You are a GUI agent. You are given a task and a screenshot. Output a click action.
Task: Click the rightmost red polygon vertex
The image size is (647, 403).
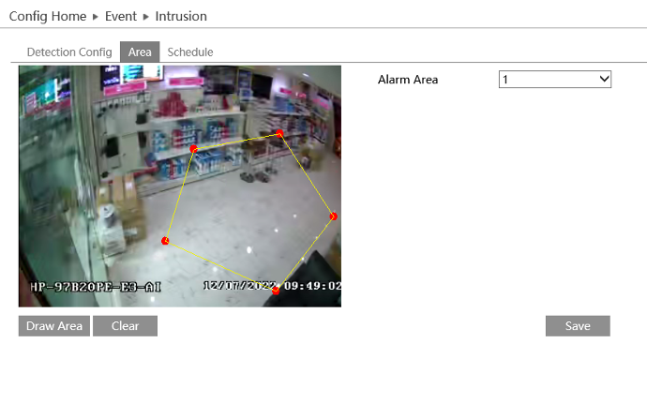click(333, 216)
